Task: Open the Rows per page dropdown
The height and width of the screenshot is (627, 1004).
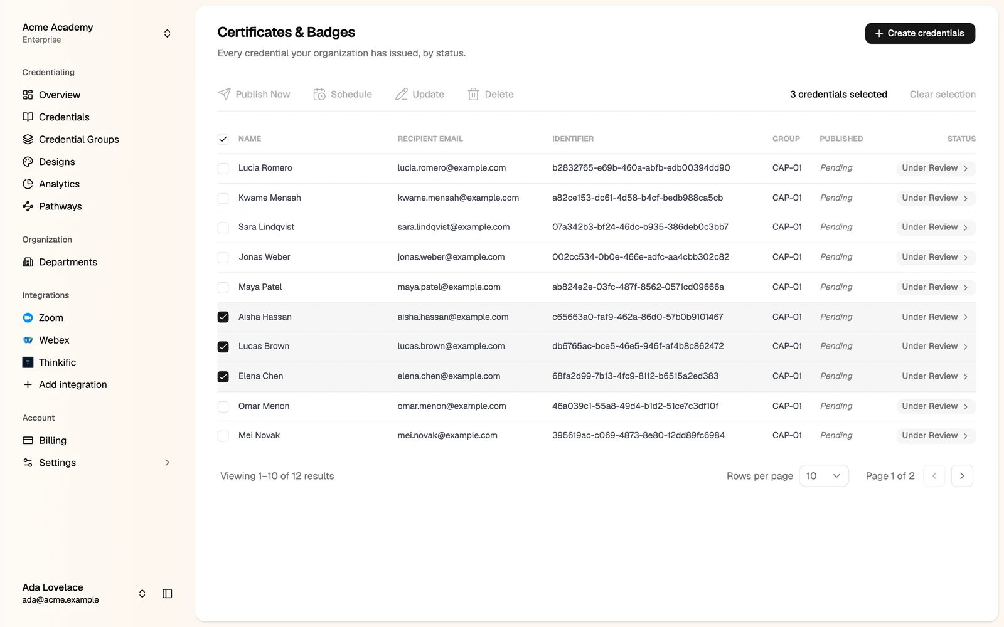Action: [x=824, y=476]
